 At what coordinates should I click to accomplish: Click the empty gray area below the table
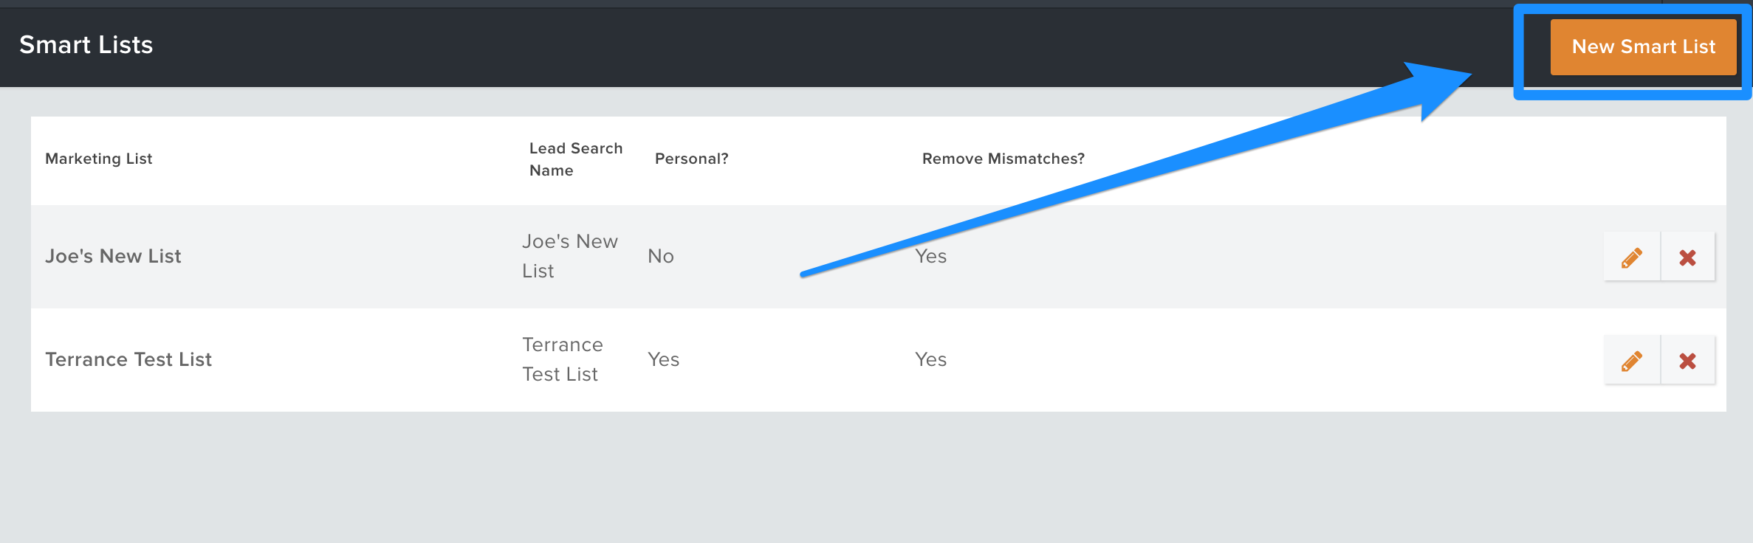click(x=876, y=477)
